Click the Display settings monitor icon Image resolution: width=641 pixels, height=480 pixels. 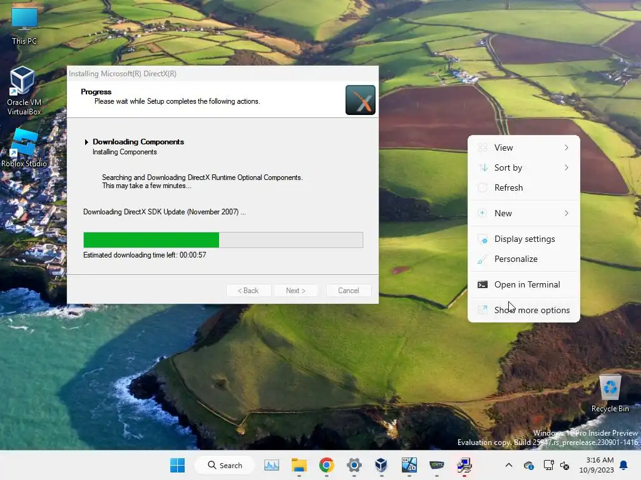click(483, 239)
